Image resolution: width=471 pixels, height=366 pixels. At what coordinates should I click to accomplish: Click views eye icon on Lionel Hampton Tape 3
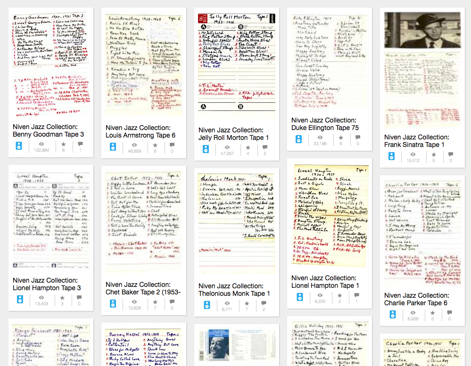click(x=41, y=298)
